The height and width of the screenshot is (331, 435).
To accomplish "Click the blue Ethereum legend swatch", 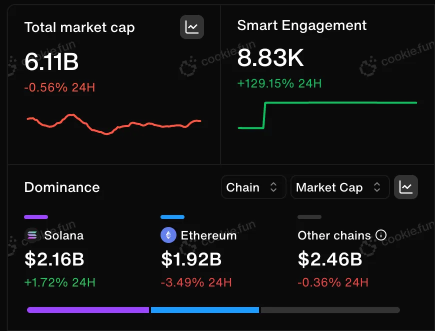I will (x=172, y=217).
